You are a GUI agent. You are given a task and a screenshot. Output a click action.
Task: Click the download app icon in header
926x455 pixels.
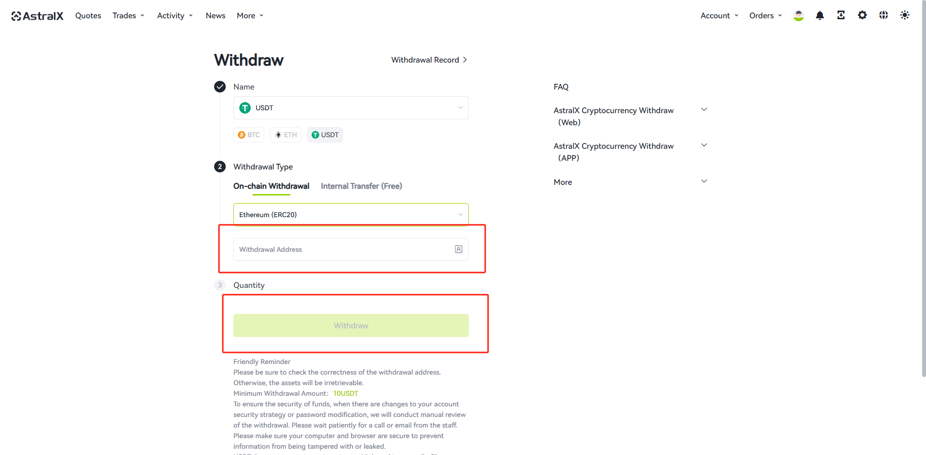841,15
